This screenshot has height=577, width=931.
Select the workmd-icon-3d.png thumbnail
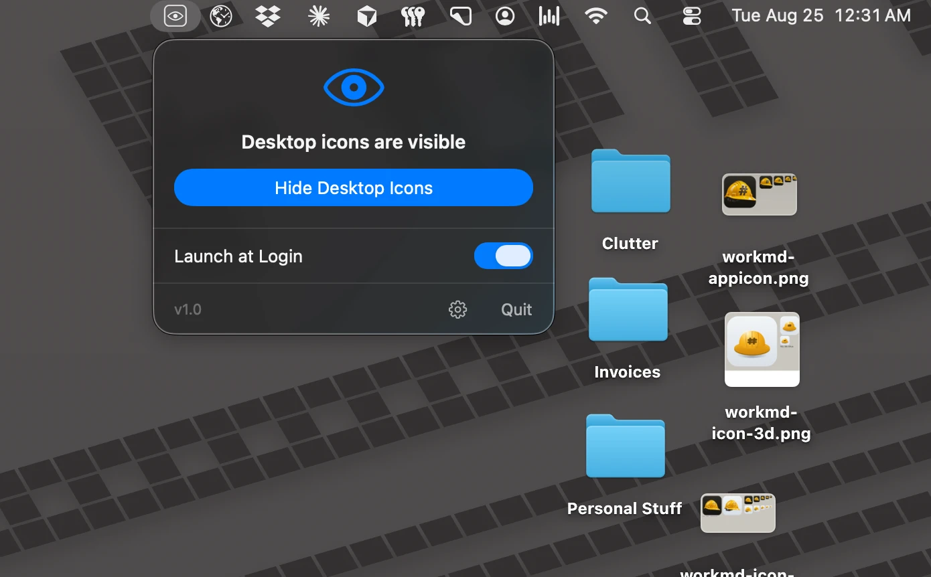tap(762, 349)
